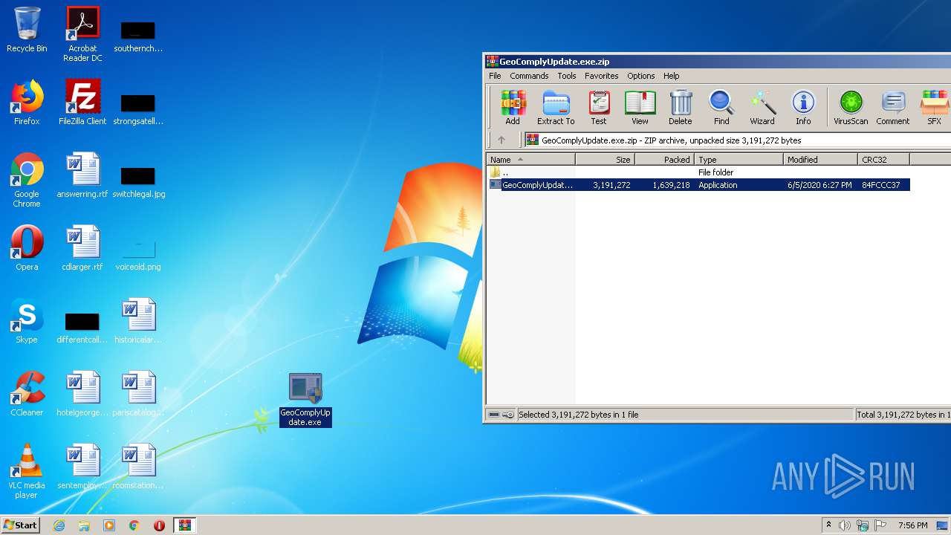This screenshot has width=951, height=535.
Task: Open the Commands menu
Action: [x=529, y=76]
